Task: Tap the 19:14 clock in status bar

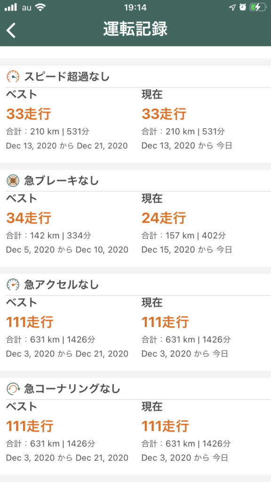Action: (x=135, y=8)
